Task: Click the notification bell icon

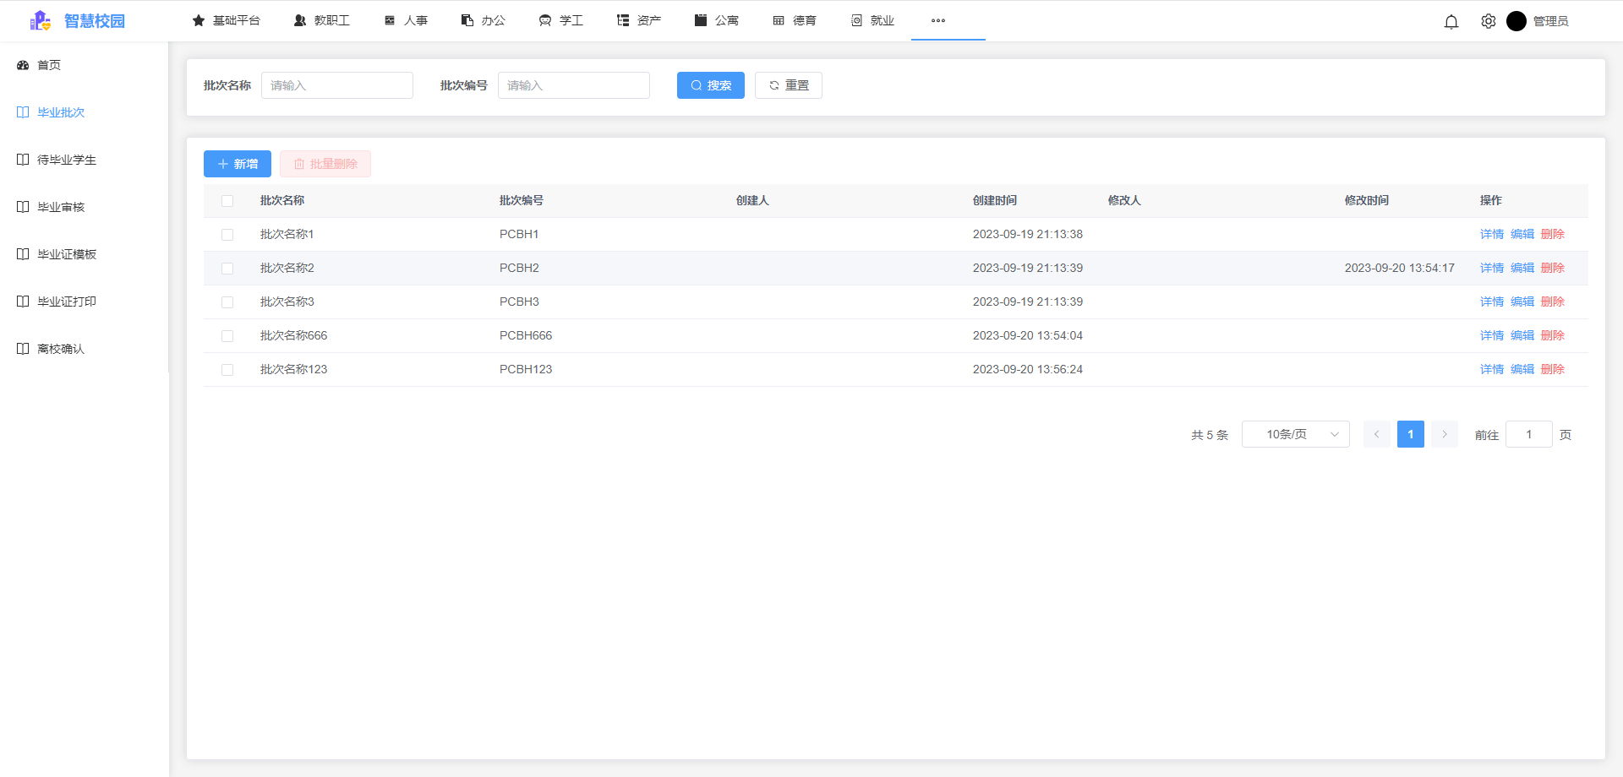Action: point(1451,22)
